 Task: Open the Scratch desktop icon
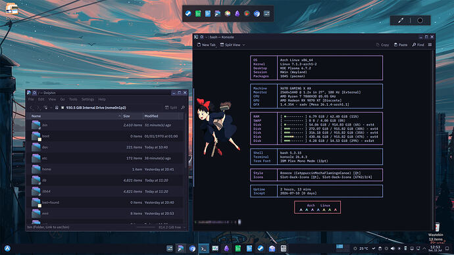pos(12,12)
